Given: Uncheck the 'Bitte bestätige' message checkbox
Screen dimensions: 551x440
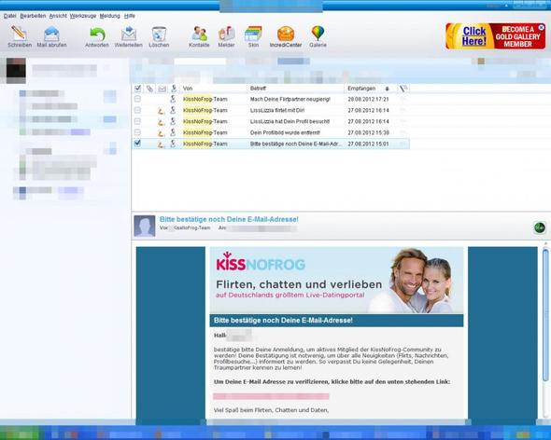Looking at the screenshot, I should coord(138,144).
